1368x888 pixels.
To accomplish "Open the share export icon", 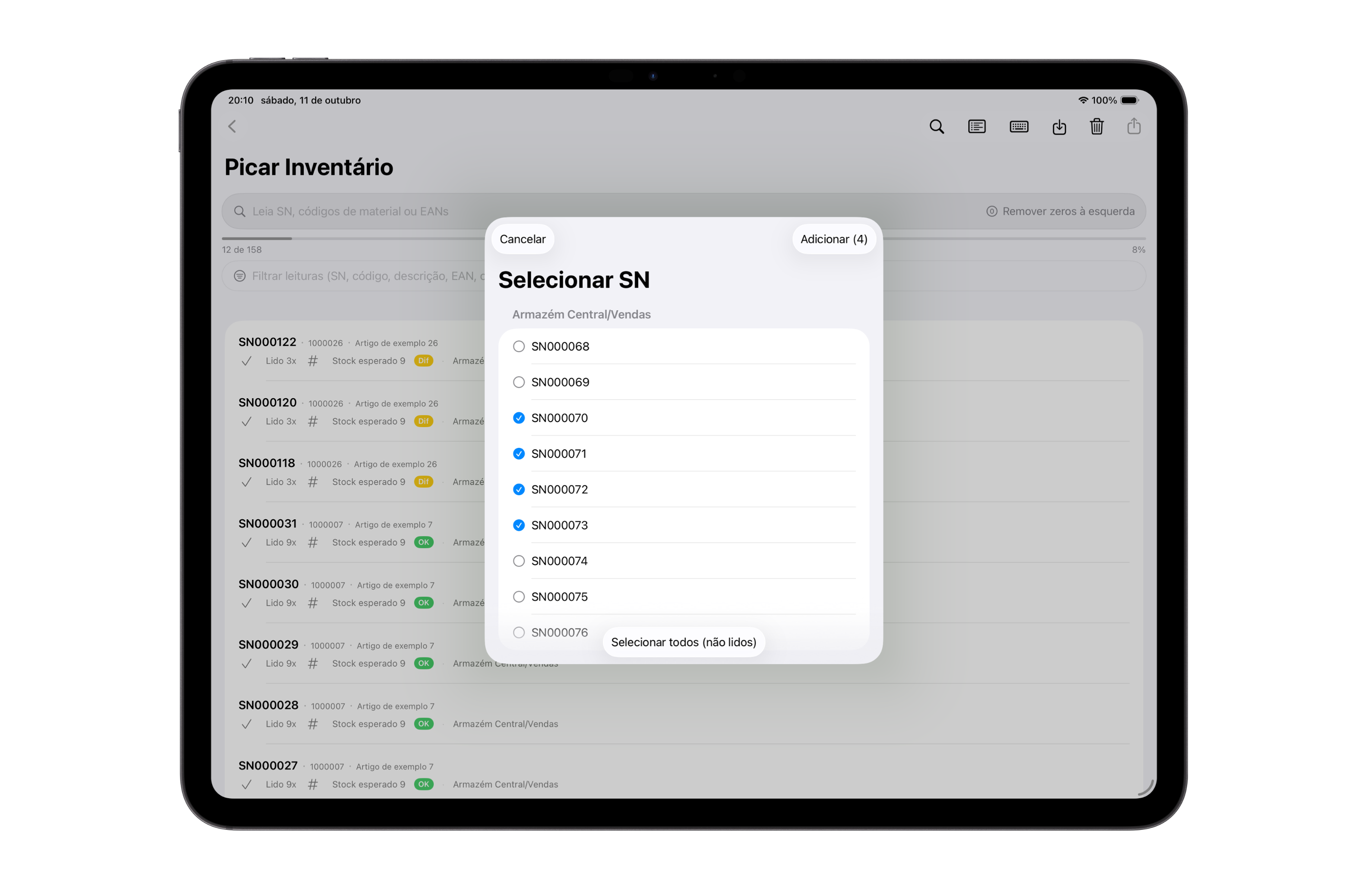I will click(x=1133, y=127).
